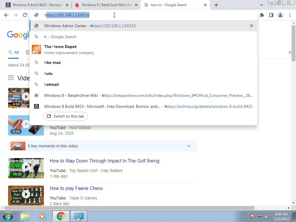Select Windows Admin Center suggestion
The width and height of the screenshot is (296, 222).
(x=143, y=26)
